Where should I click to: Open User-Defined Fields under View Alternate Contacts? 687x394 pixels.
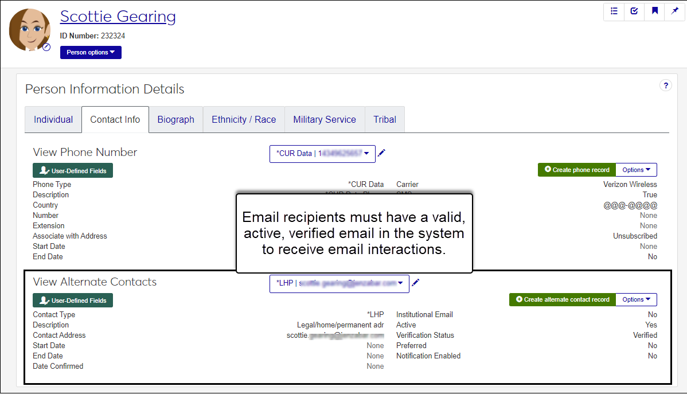[73, 300]
